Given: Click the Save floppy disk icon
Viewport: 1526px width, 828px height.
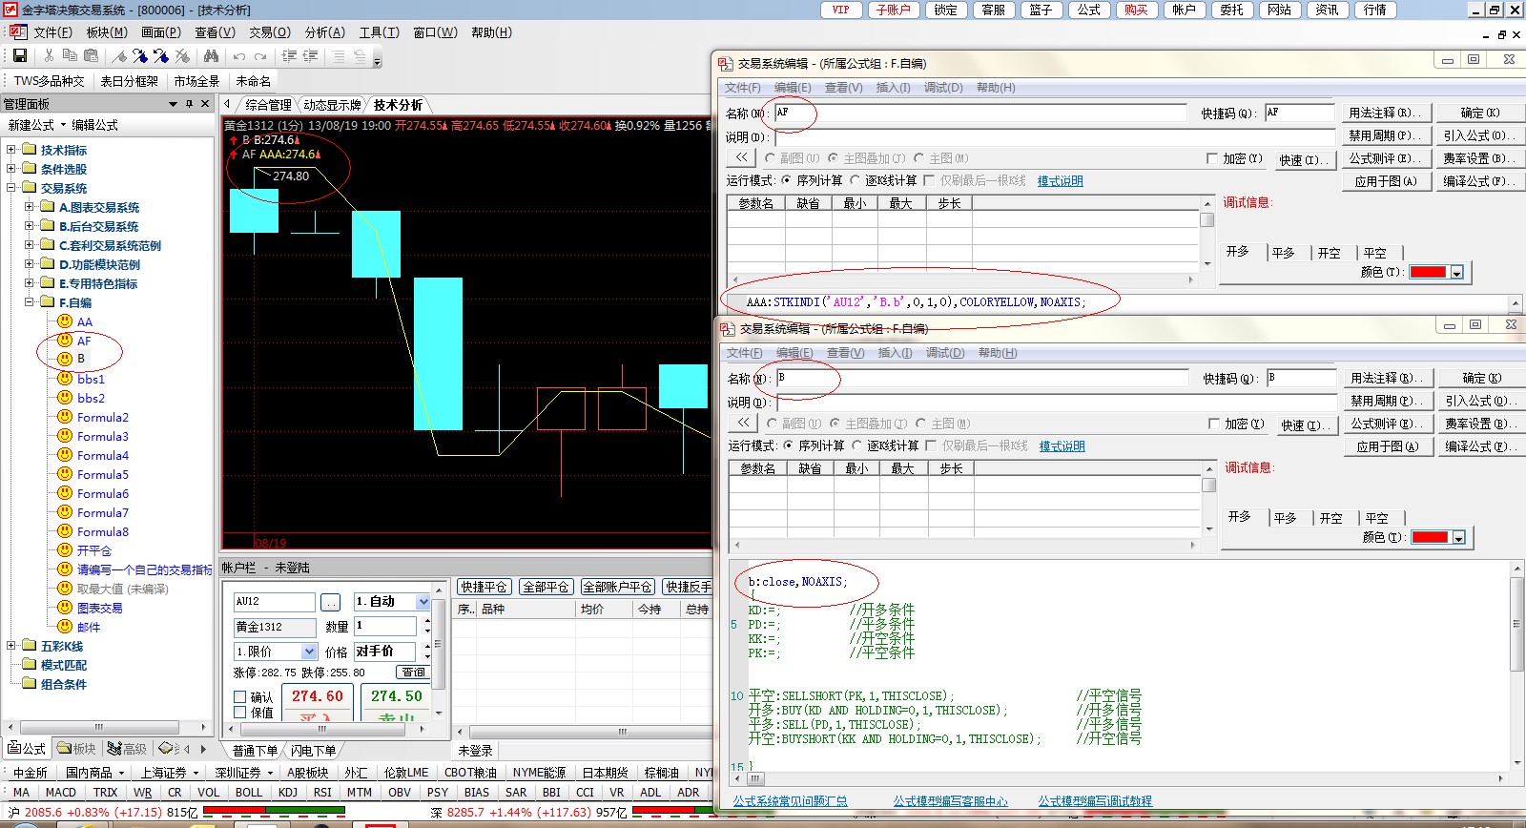Looking at the screenshot, I should click(19, 56).
